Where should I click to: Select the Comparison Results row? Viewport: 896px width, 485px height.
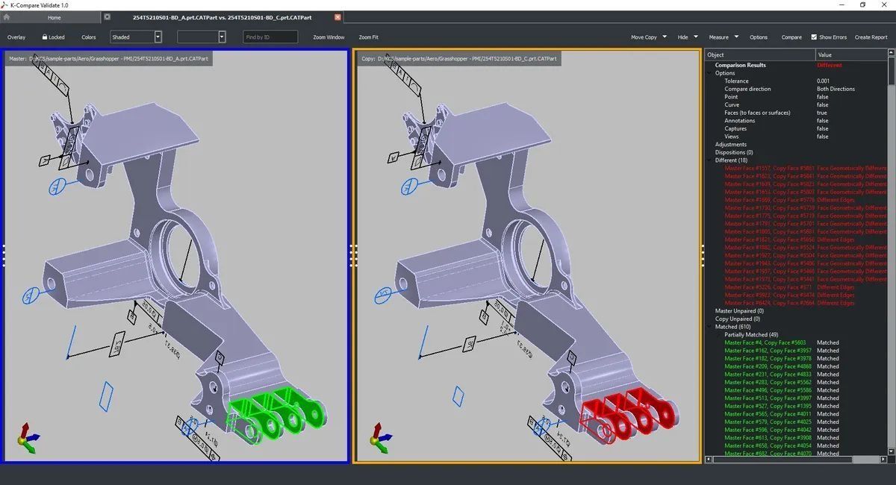[796, 65]
